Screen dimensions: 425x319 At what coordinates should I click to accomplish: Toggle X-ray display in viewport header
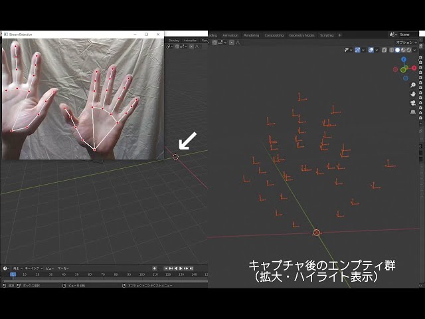pyautogui.click(x=382, y=50)
